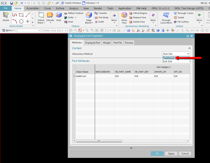Select the sketch Line tool
Viewport: 210px width, 163px height.
(x=28, y=15)
